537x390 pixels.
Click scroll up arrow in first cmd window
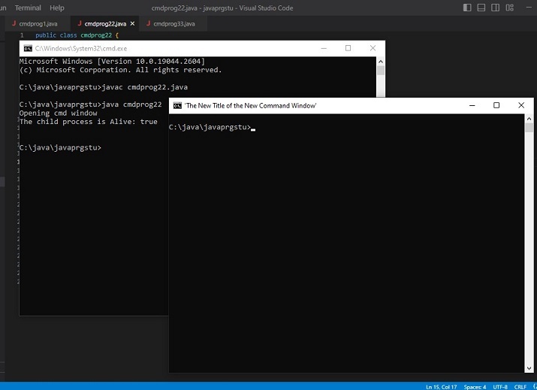[381, 62]
